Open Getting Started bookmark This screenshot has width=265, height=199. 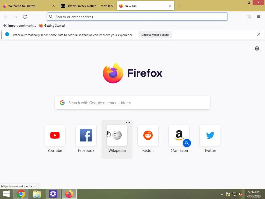(52, 26)
